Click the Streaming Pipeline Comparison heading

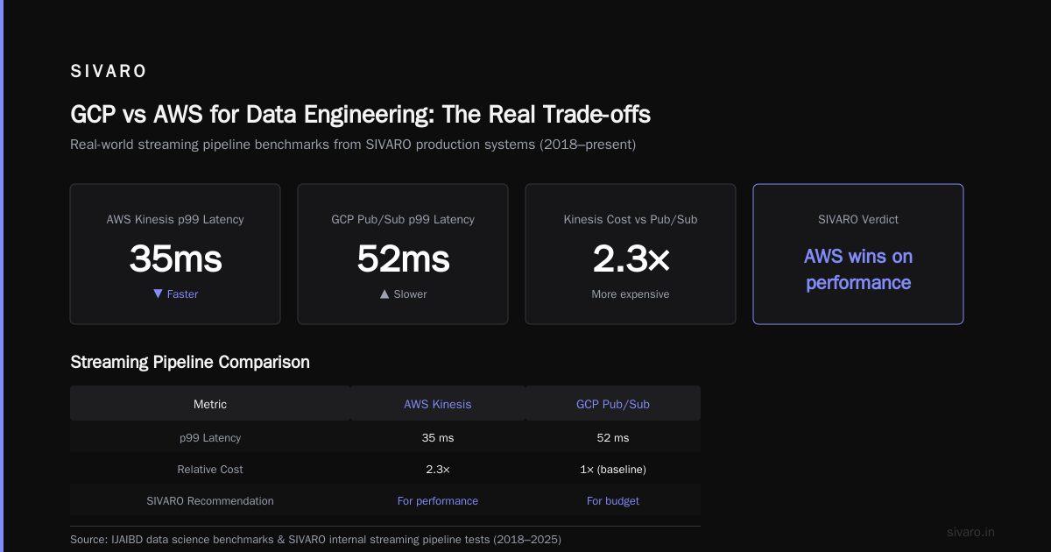pos(190,362)
